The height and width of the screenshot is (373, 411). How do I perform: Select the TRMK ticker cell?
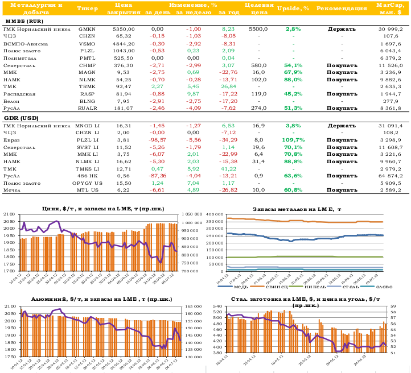(x=87, y=86)
